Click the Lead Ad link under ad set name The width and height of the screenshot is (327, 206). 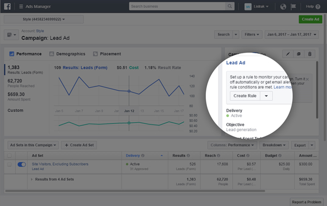pos(38,169)
